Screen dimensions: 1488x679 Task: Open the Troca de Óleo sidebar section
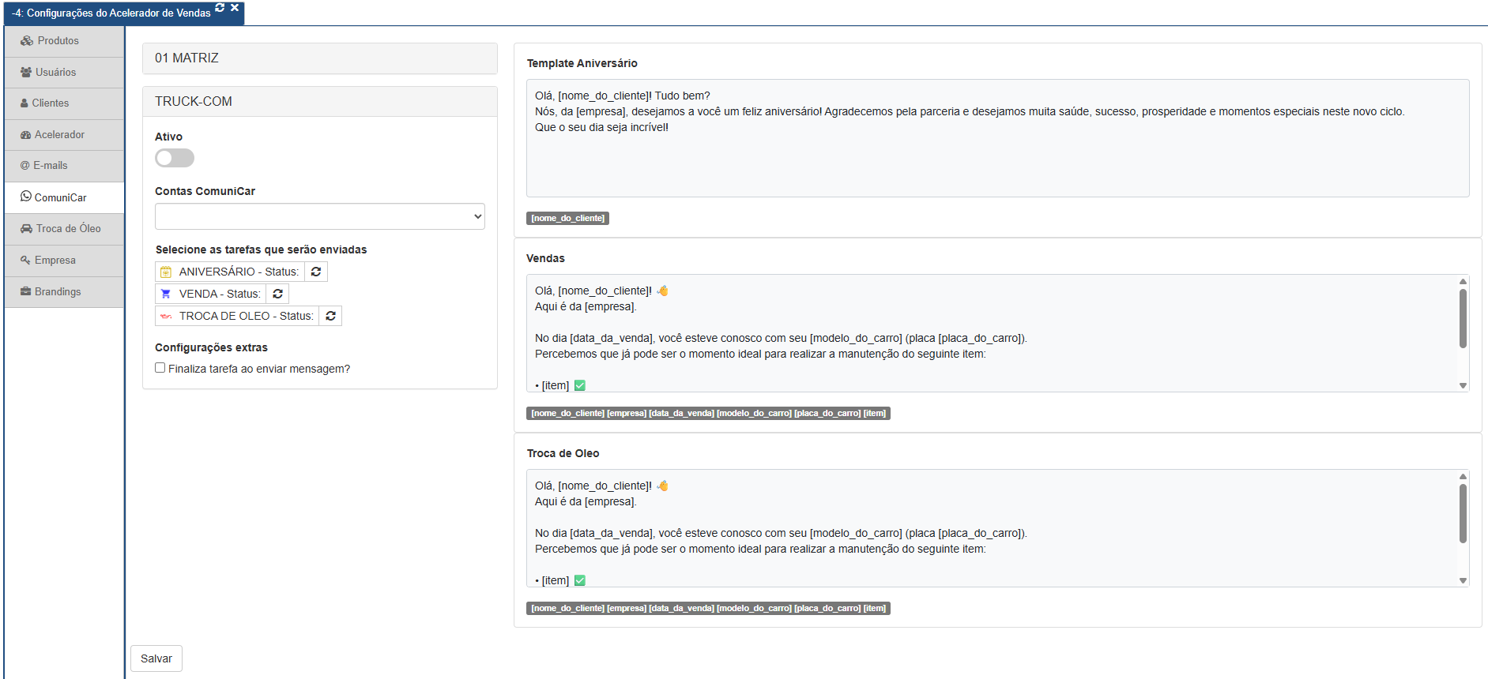[64, 229]
